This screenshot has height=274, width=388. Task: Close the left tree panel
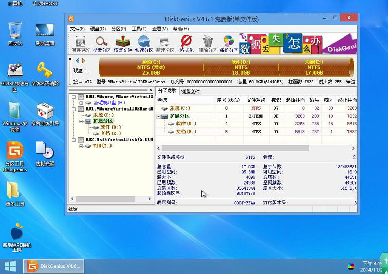(x=151, y=90)
